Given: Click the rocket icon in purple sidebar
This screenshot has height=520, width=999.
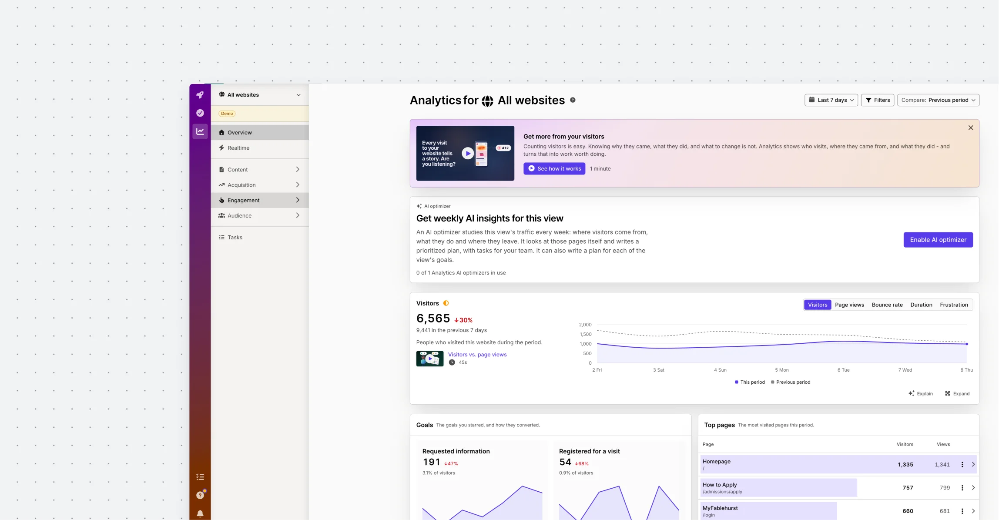Looking at the screenshot, I should [x=200, y=95].
